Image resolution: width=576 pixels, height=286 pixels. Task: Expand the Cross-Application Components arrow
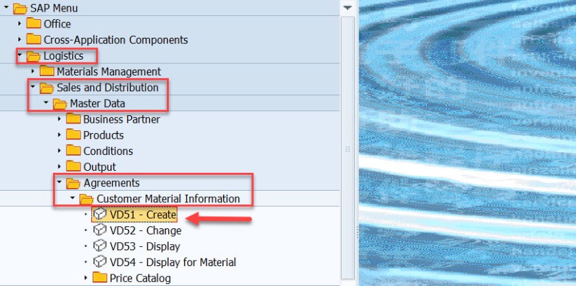coord(19,39)
